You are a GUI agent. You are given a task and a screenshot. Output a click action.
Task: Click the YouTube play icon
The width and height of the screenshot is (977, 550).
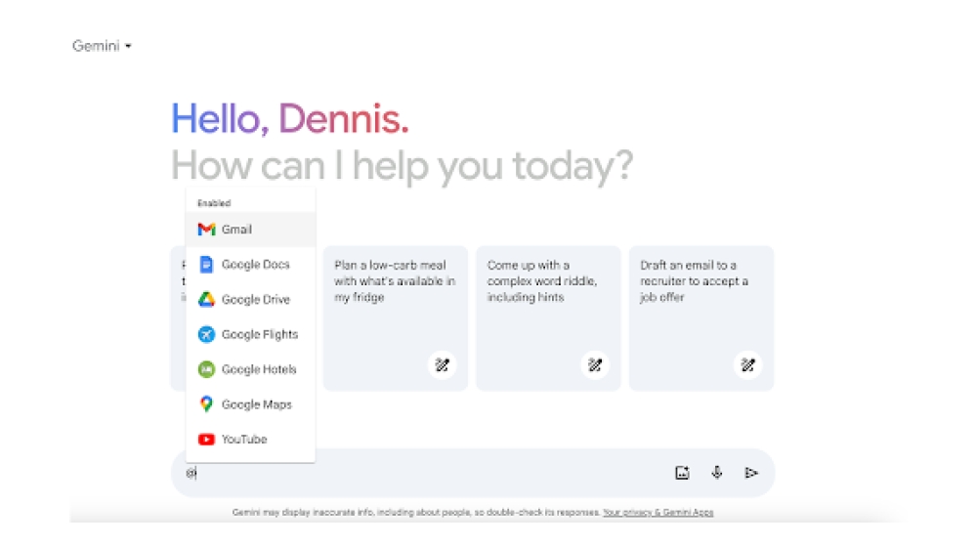point(206,440)
